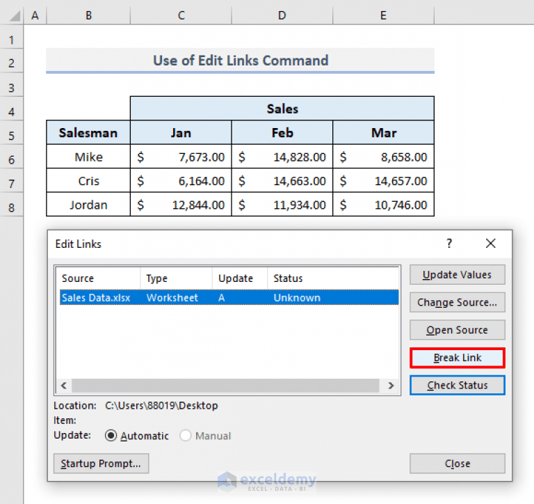This screenshot has width=534, height=504.
Task: Click Mike's Feb value 14,828.00
Action: point(282,157)
